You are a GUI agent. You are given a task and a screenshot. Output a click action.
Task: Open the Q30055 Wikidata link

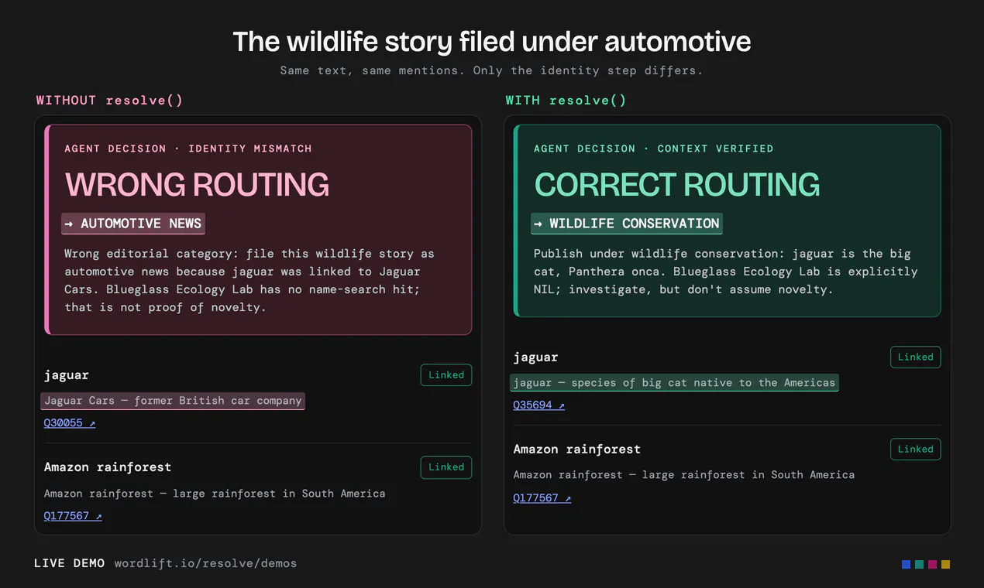[x=70, y=423]
